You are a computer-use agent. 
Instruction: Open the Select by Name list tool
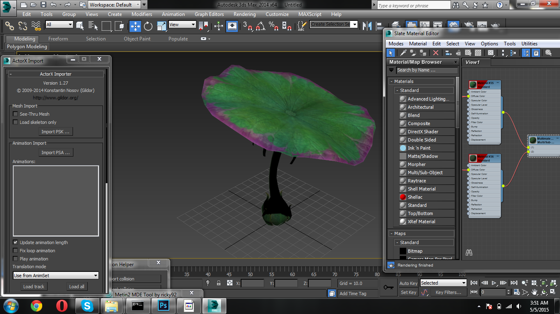coord(93,27)
